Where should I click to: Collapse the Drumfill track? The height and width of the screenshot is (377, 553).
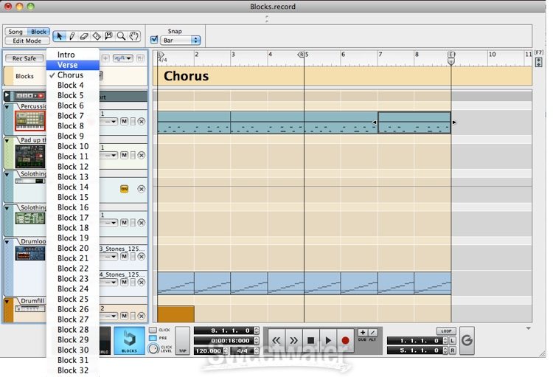pos(7,301)
